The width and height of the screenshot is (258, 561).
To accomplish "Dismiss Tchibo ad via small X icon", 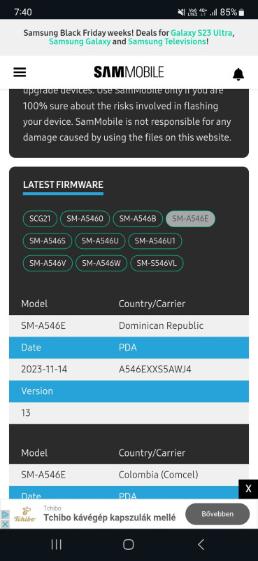I will 5,524.
